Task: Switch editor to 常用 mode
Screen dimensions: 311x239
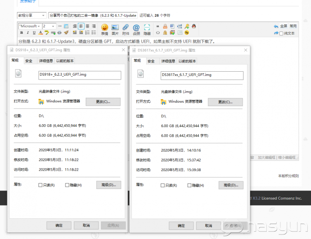Action: click(293, 26)
